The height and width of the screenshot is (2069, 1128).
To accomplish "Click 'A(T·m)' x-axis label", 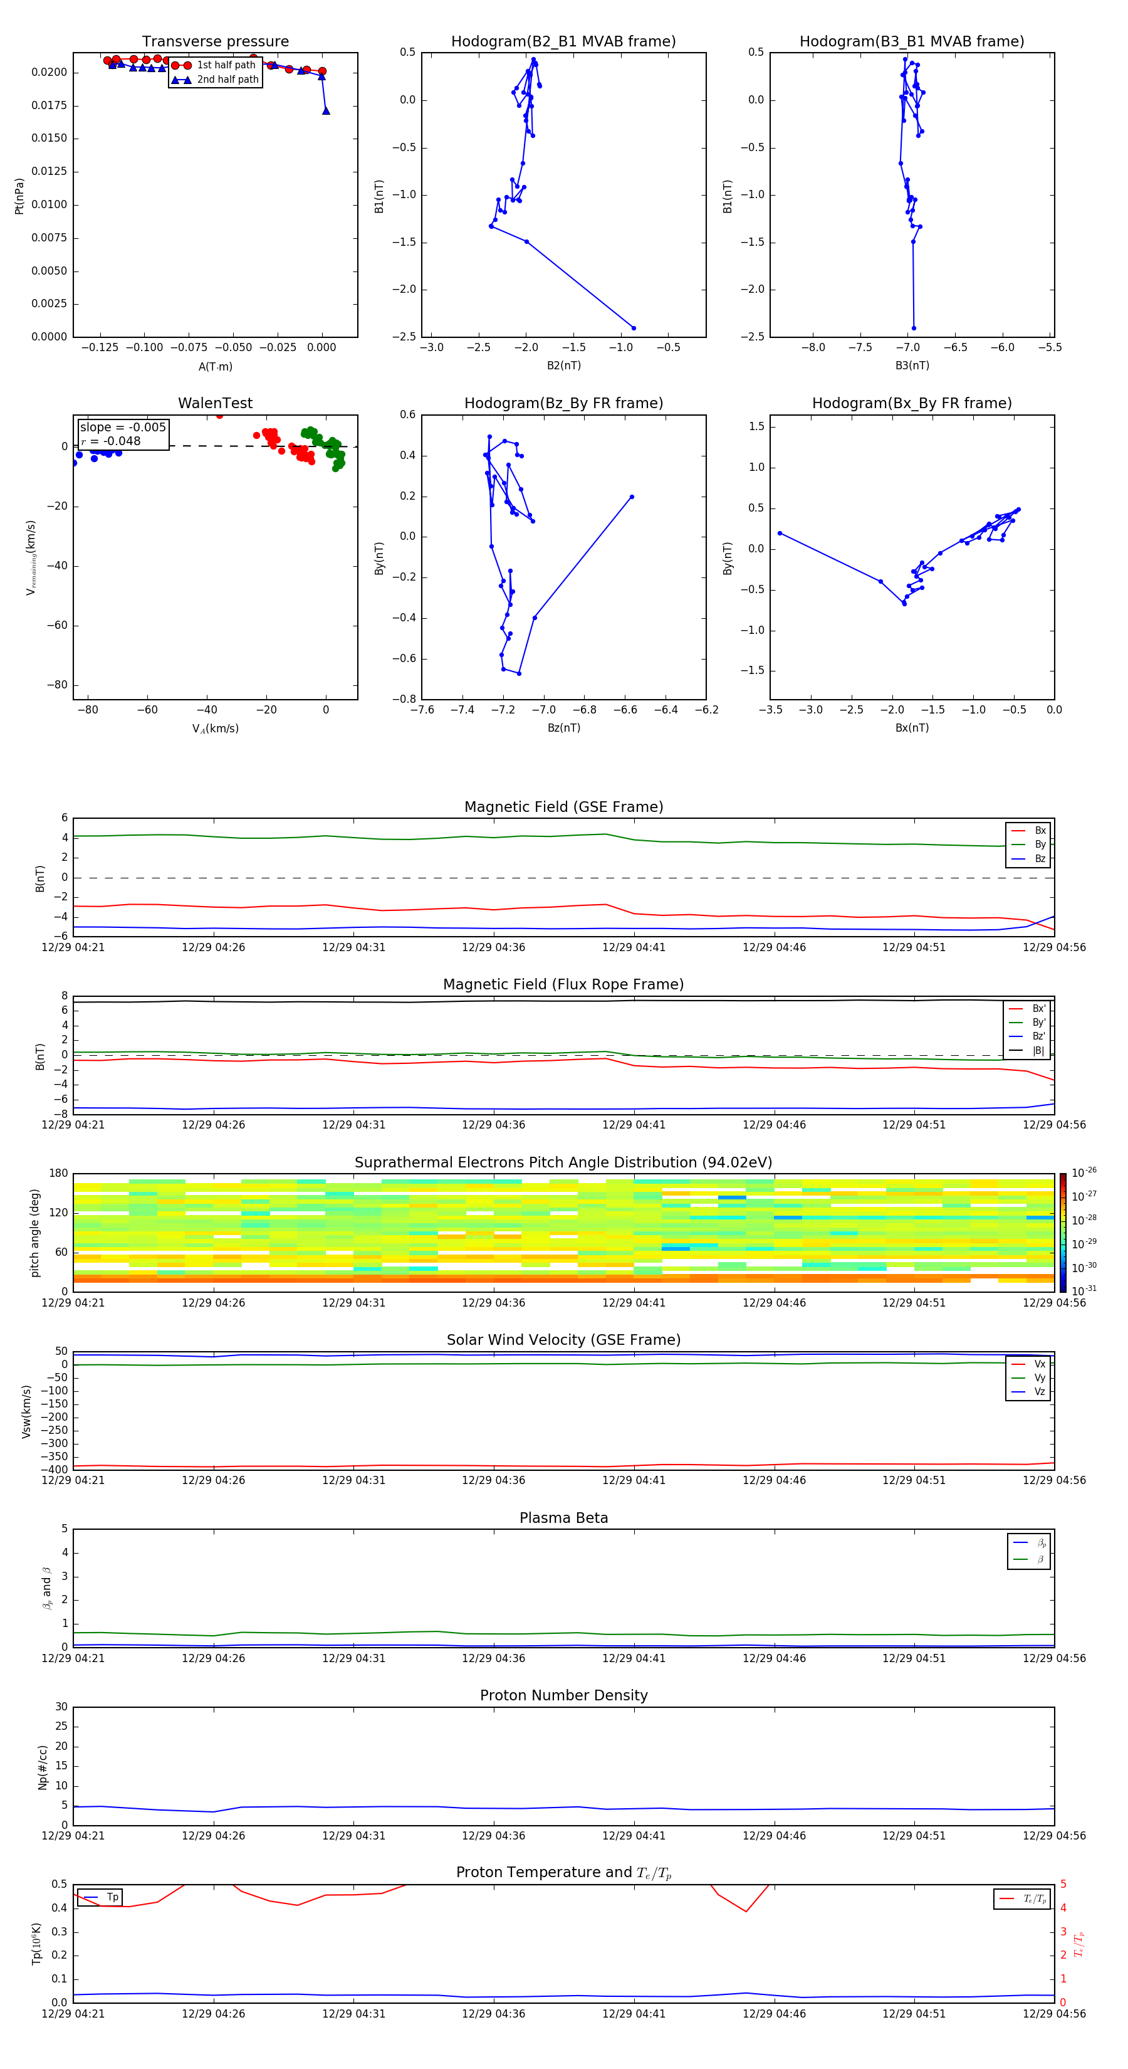I will click(215, 367).
